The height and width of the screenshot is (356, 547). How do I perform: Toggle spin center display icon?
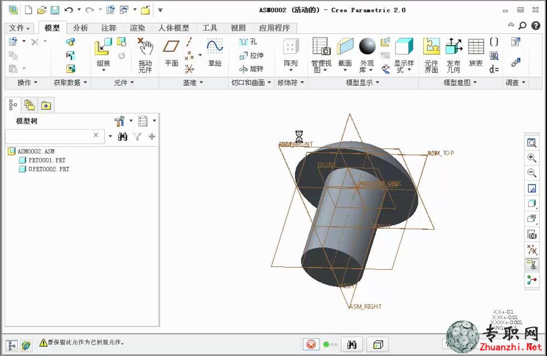531,280
